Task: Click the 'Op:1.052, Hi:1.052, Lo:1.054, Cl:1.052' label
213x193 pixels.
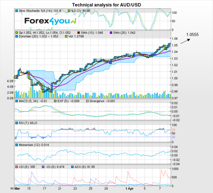Action: (45, 33)
